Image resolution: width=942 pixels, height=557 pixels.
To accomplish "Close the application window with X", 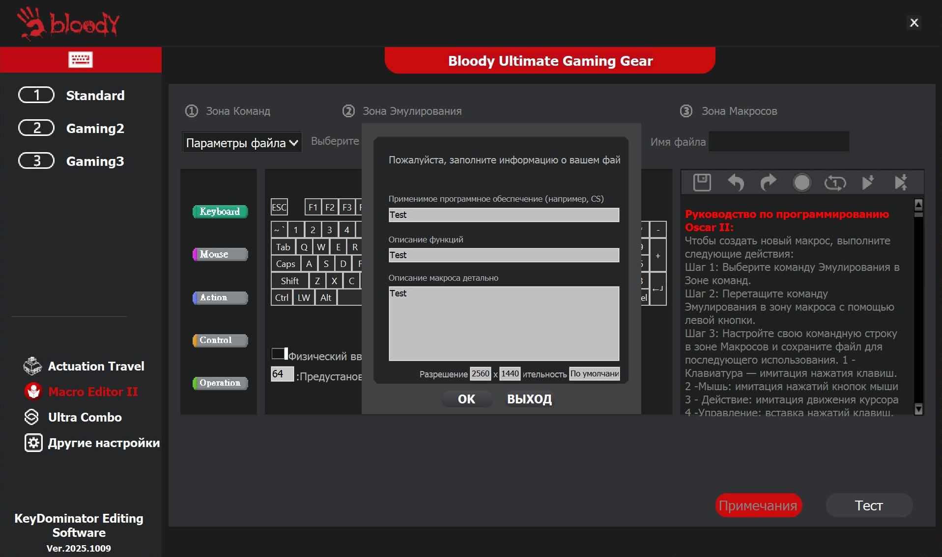I will point(914,23).
